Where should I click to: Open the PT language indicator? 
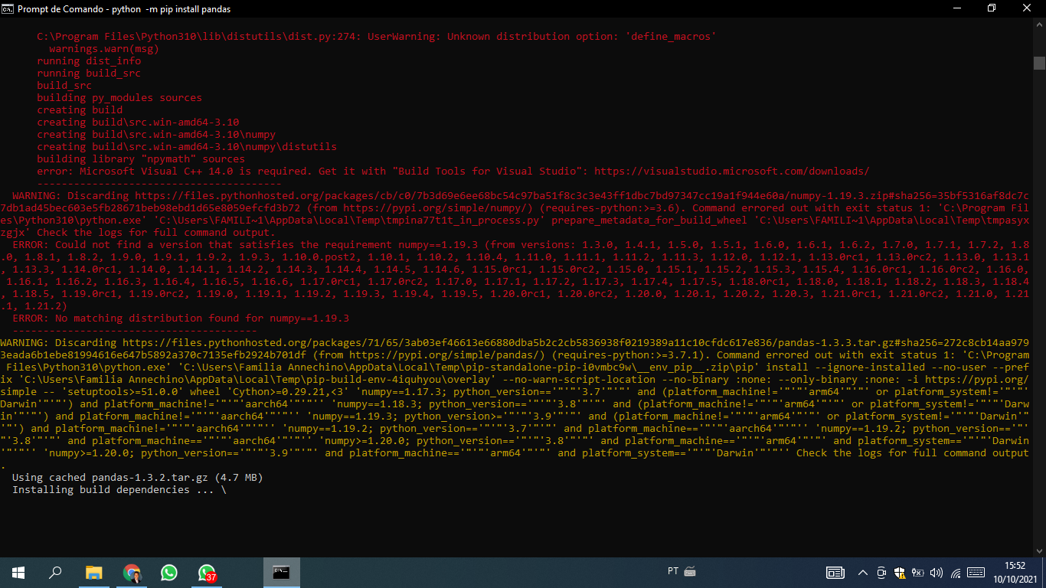673,571
